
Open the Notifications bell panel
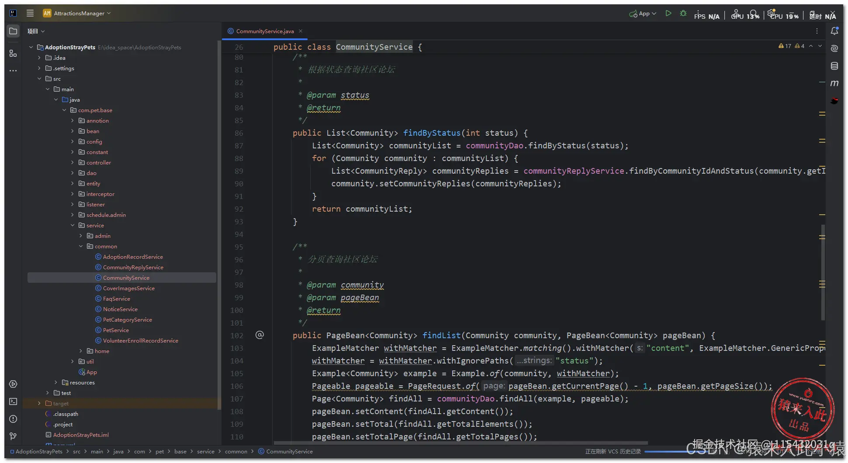click(x=834, y=31)
